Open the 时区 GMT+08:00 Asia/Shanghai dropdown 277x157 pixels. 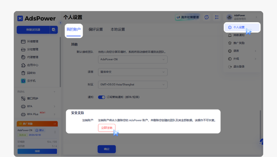[x=133, y=85]
